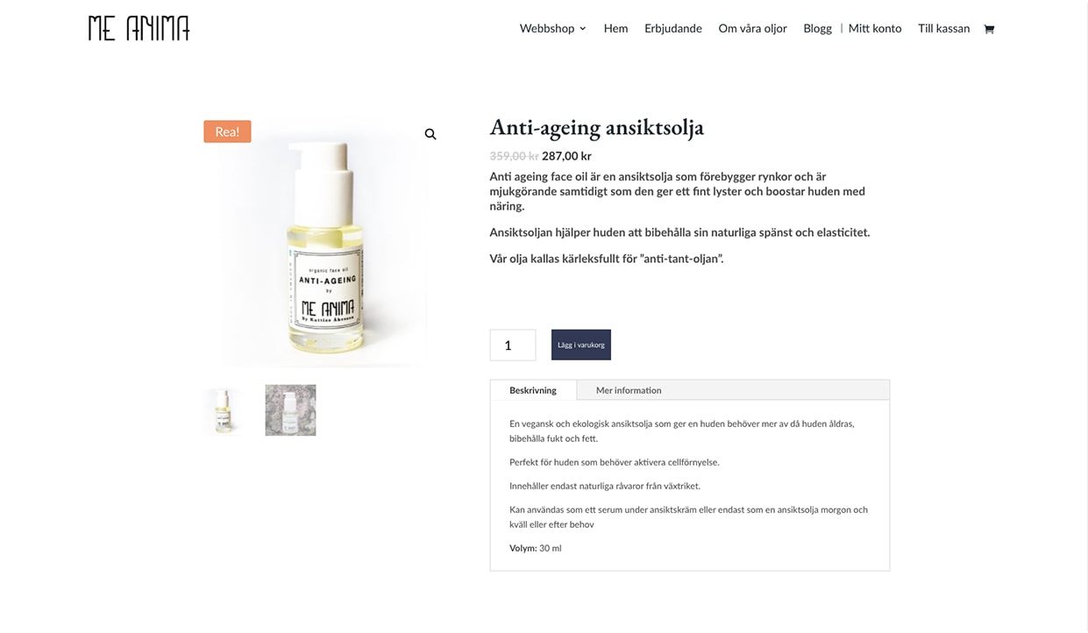Open Om våra oljor page
Screen dimensions: 1088x633
[752, 28]
